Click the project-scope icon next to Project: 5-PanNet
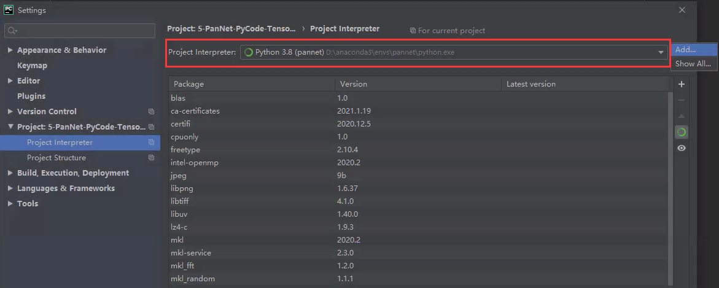Viewport: 719px width, 288px height. [151, 127]
